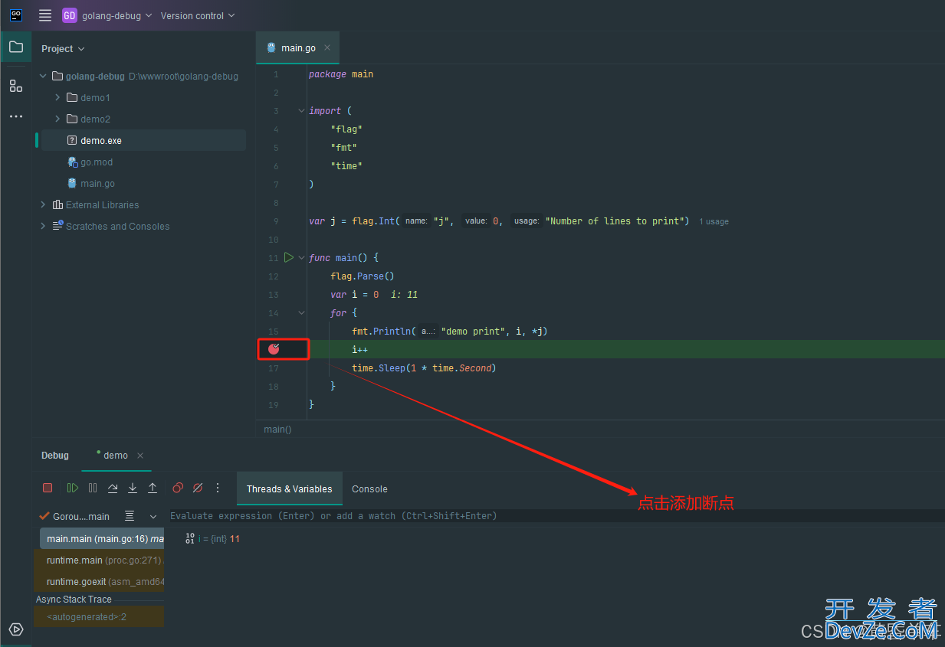This screenshot has width=945, height=647.
Task: Click the Async Stack Trace label
Action: [74, 600]
